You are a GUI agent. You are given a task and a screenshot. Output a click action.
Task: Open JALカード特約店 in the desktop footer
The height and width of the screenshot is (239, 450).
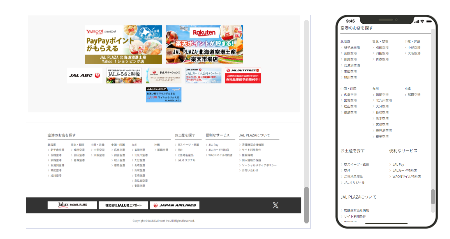tap(219, 150)
